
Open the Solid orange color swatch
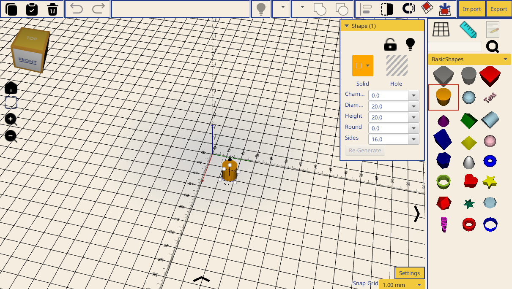tap(363, 65)
